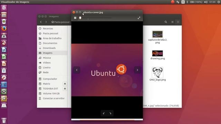Enter fullscreen mode in image viewer

[139, 18]
